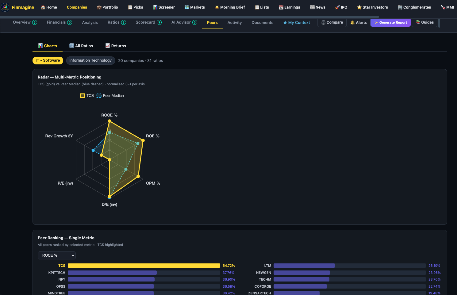The image size is (457, 295).
Task: Toggle the Information Technology sector chip
Action: tap(90, 60)
